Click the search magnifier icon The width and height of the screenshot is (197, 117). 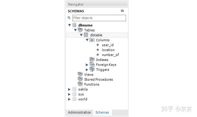pyautogui.click(x=69, y=18)
